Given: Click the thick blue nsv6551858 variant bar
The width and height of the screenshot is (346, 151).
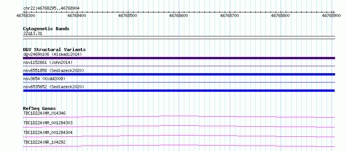Looking at the screenshot, I should click(x=179, y=74).
